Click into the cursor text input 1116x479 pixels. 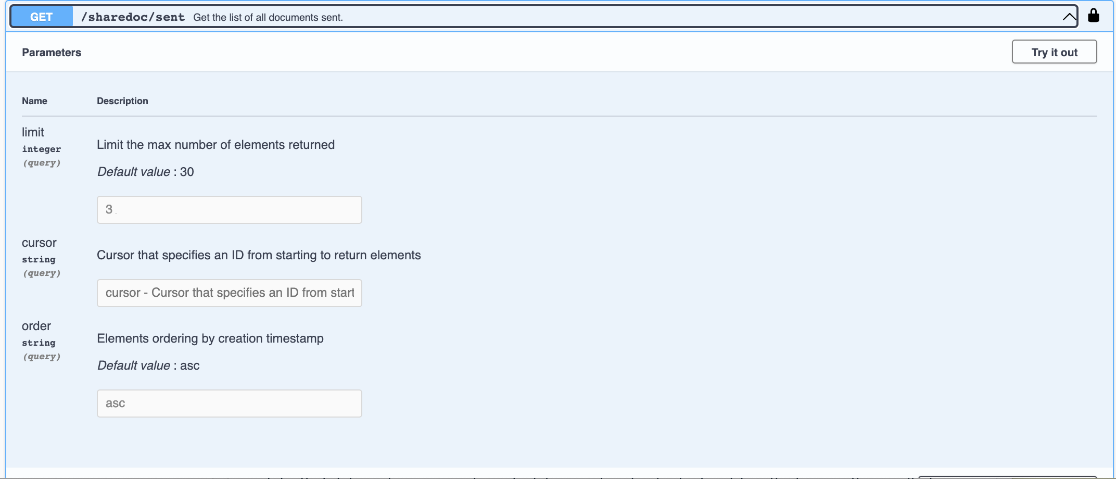point(229,293)
